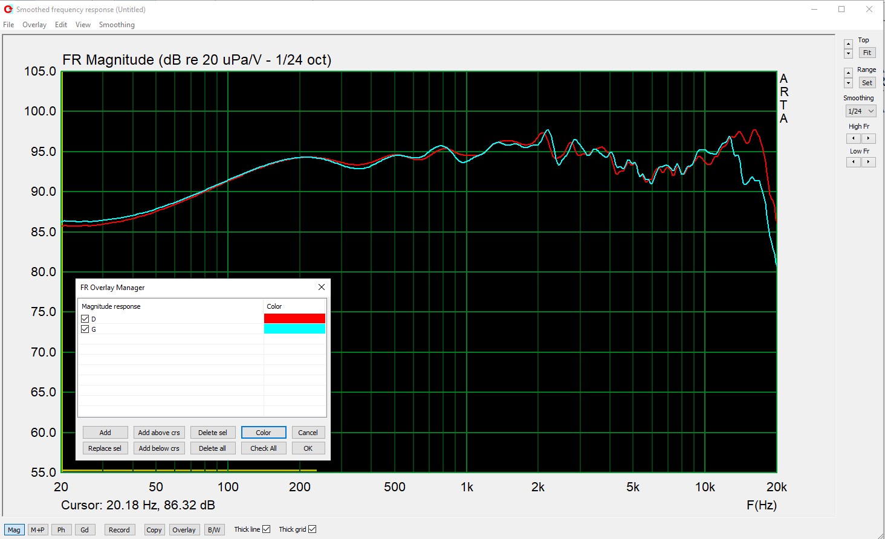Screen dimensions: 885x539
Task: Toggle the Thick line checkbox
Action: 266,529
